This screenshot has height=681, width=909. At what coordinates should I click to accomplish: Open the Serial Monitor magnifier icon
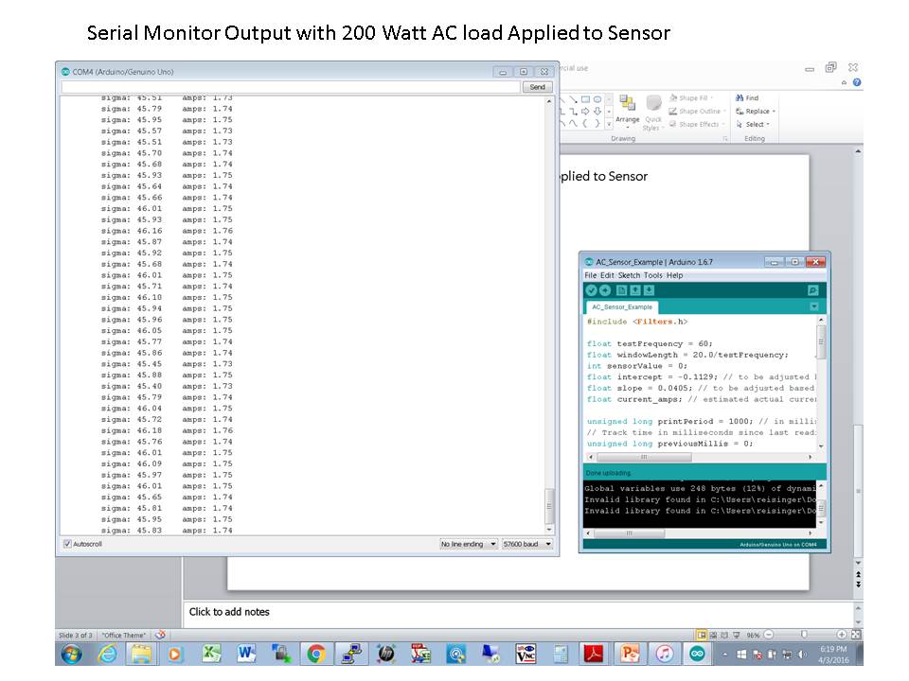point(812,290)
